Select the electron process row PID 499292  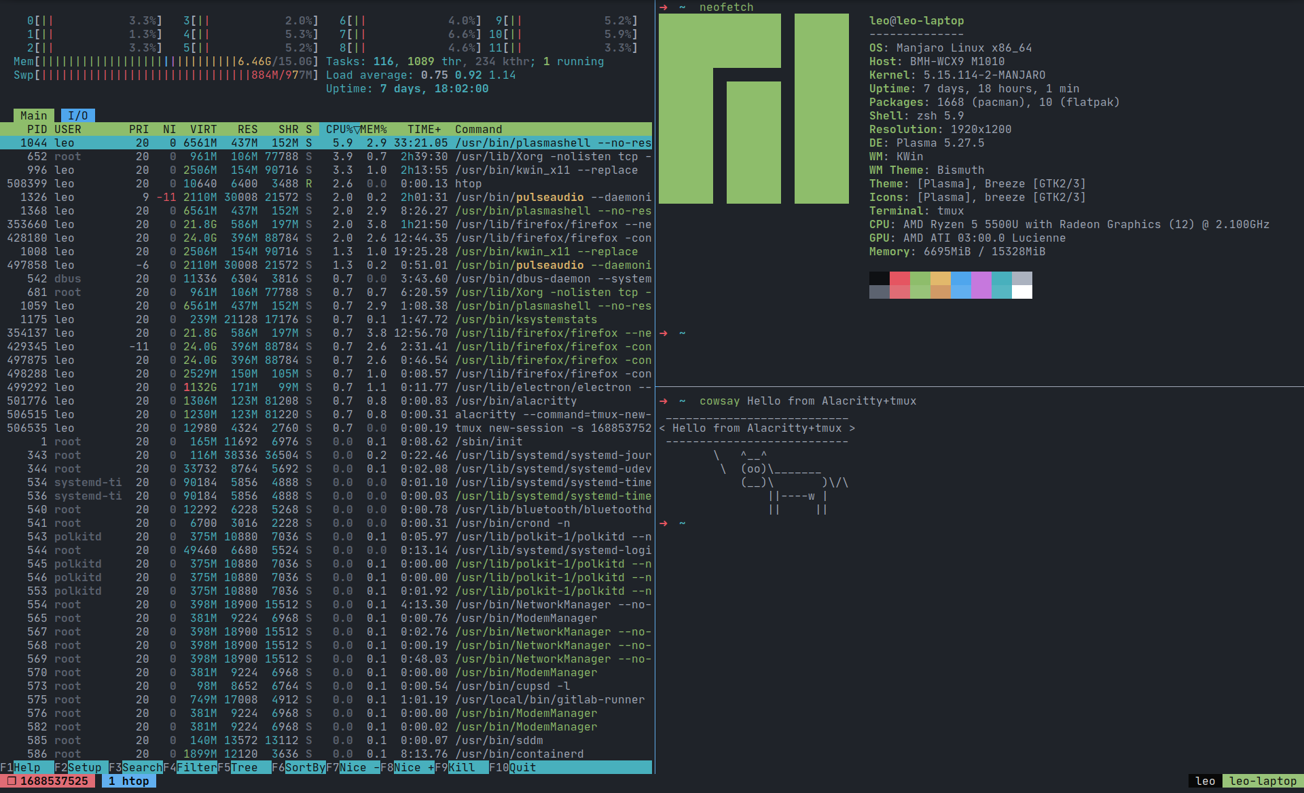point(326,387)
